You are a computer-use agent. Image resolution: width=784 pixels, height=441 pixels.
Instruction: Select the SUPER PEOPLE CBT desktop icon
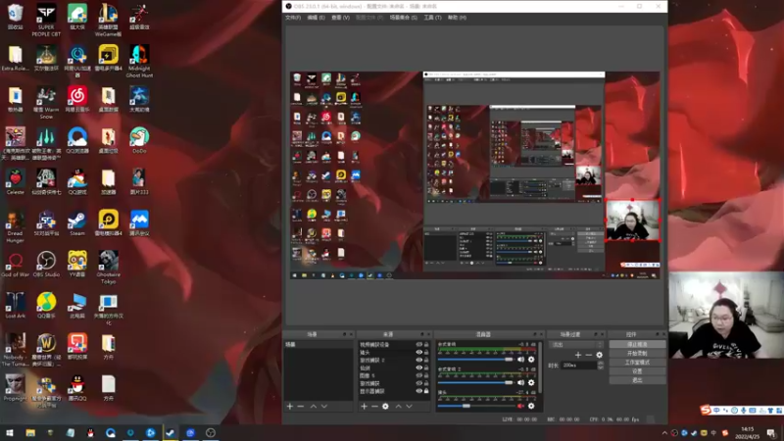[46, 20]
